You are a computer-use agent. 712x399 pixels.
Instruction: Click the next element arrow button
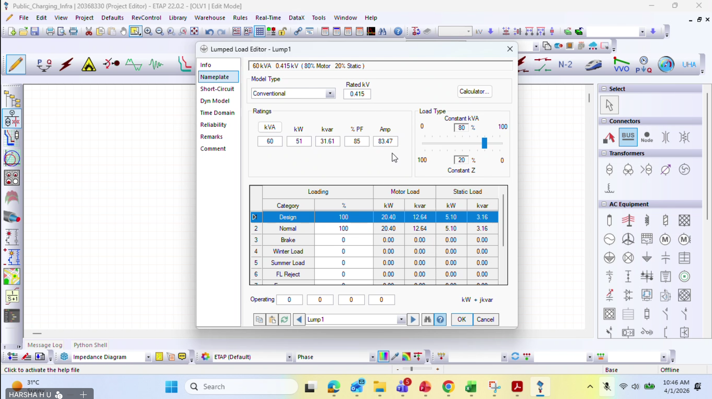(413, 320)
